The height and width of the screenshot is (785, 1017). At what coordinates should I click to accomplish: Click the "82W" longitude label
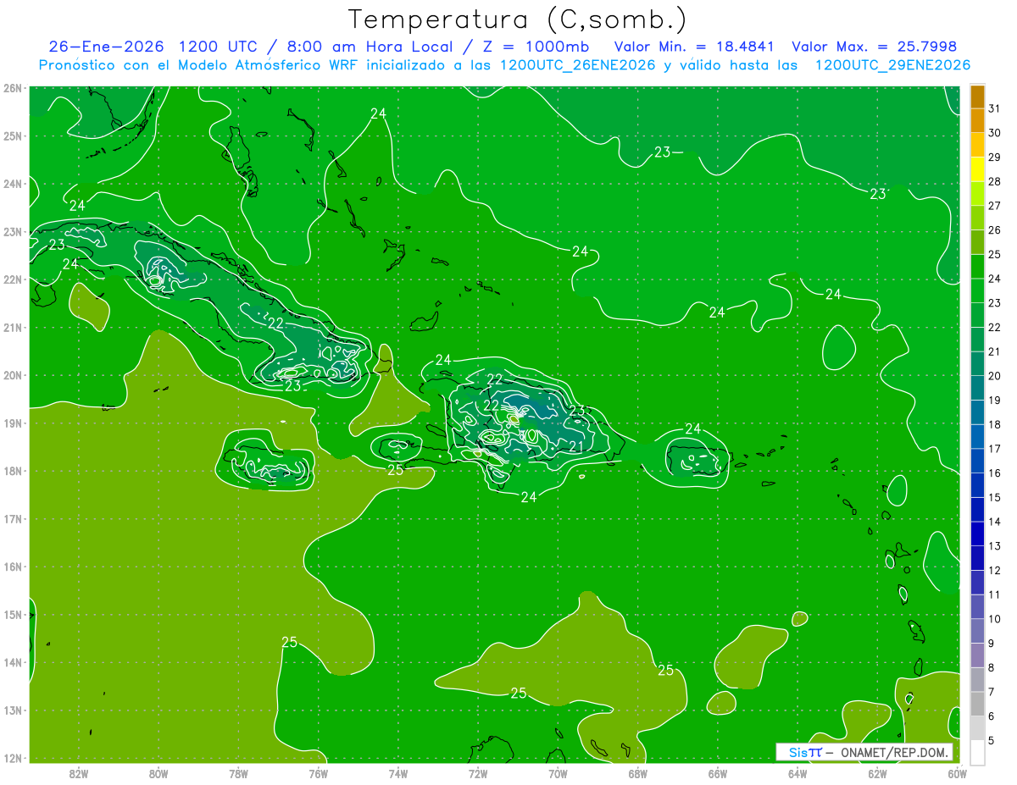pyautogui.click(x=79, y=773)
